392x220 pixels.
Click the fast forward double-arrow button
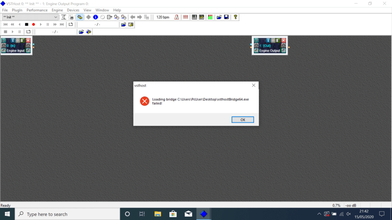(x=55, y=25)
